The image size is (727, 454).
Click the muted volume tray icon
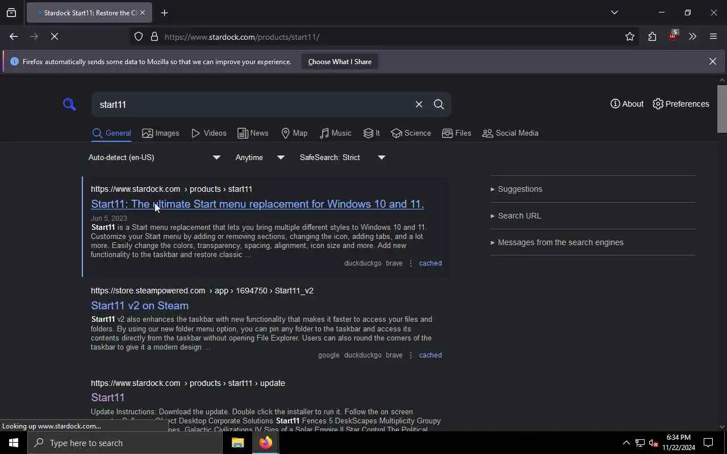[x=653, y=443]
